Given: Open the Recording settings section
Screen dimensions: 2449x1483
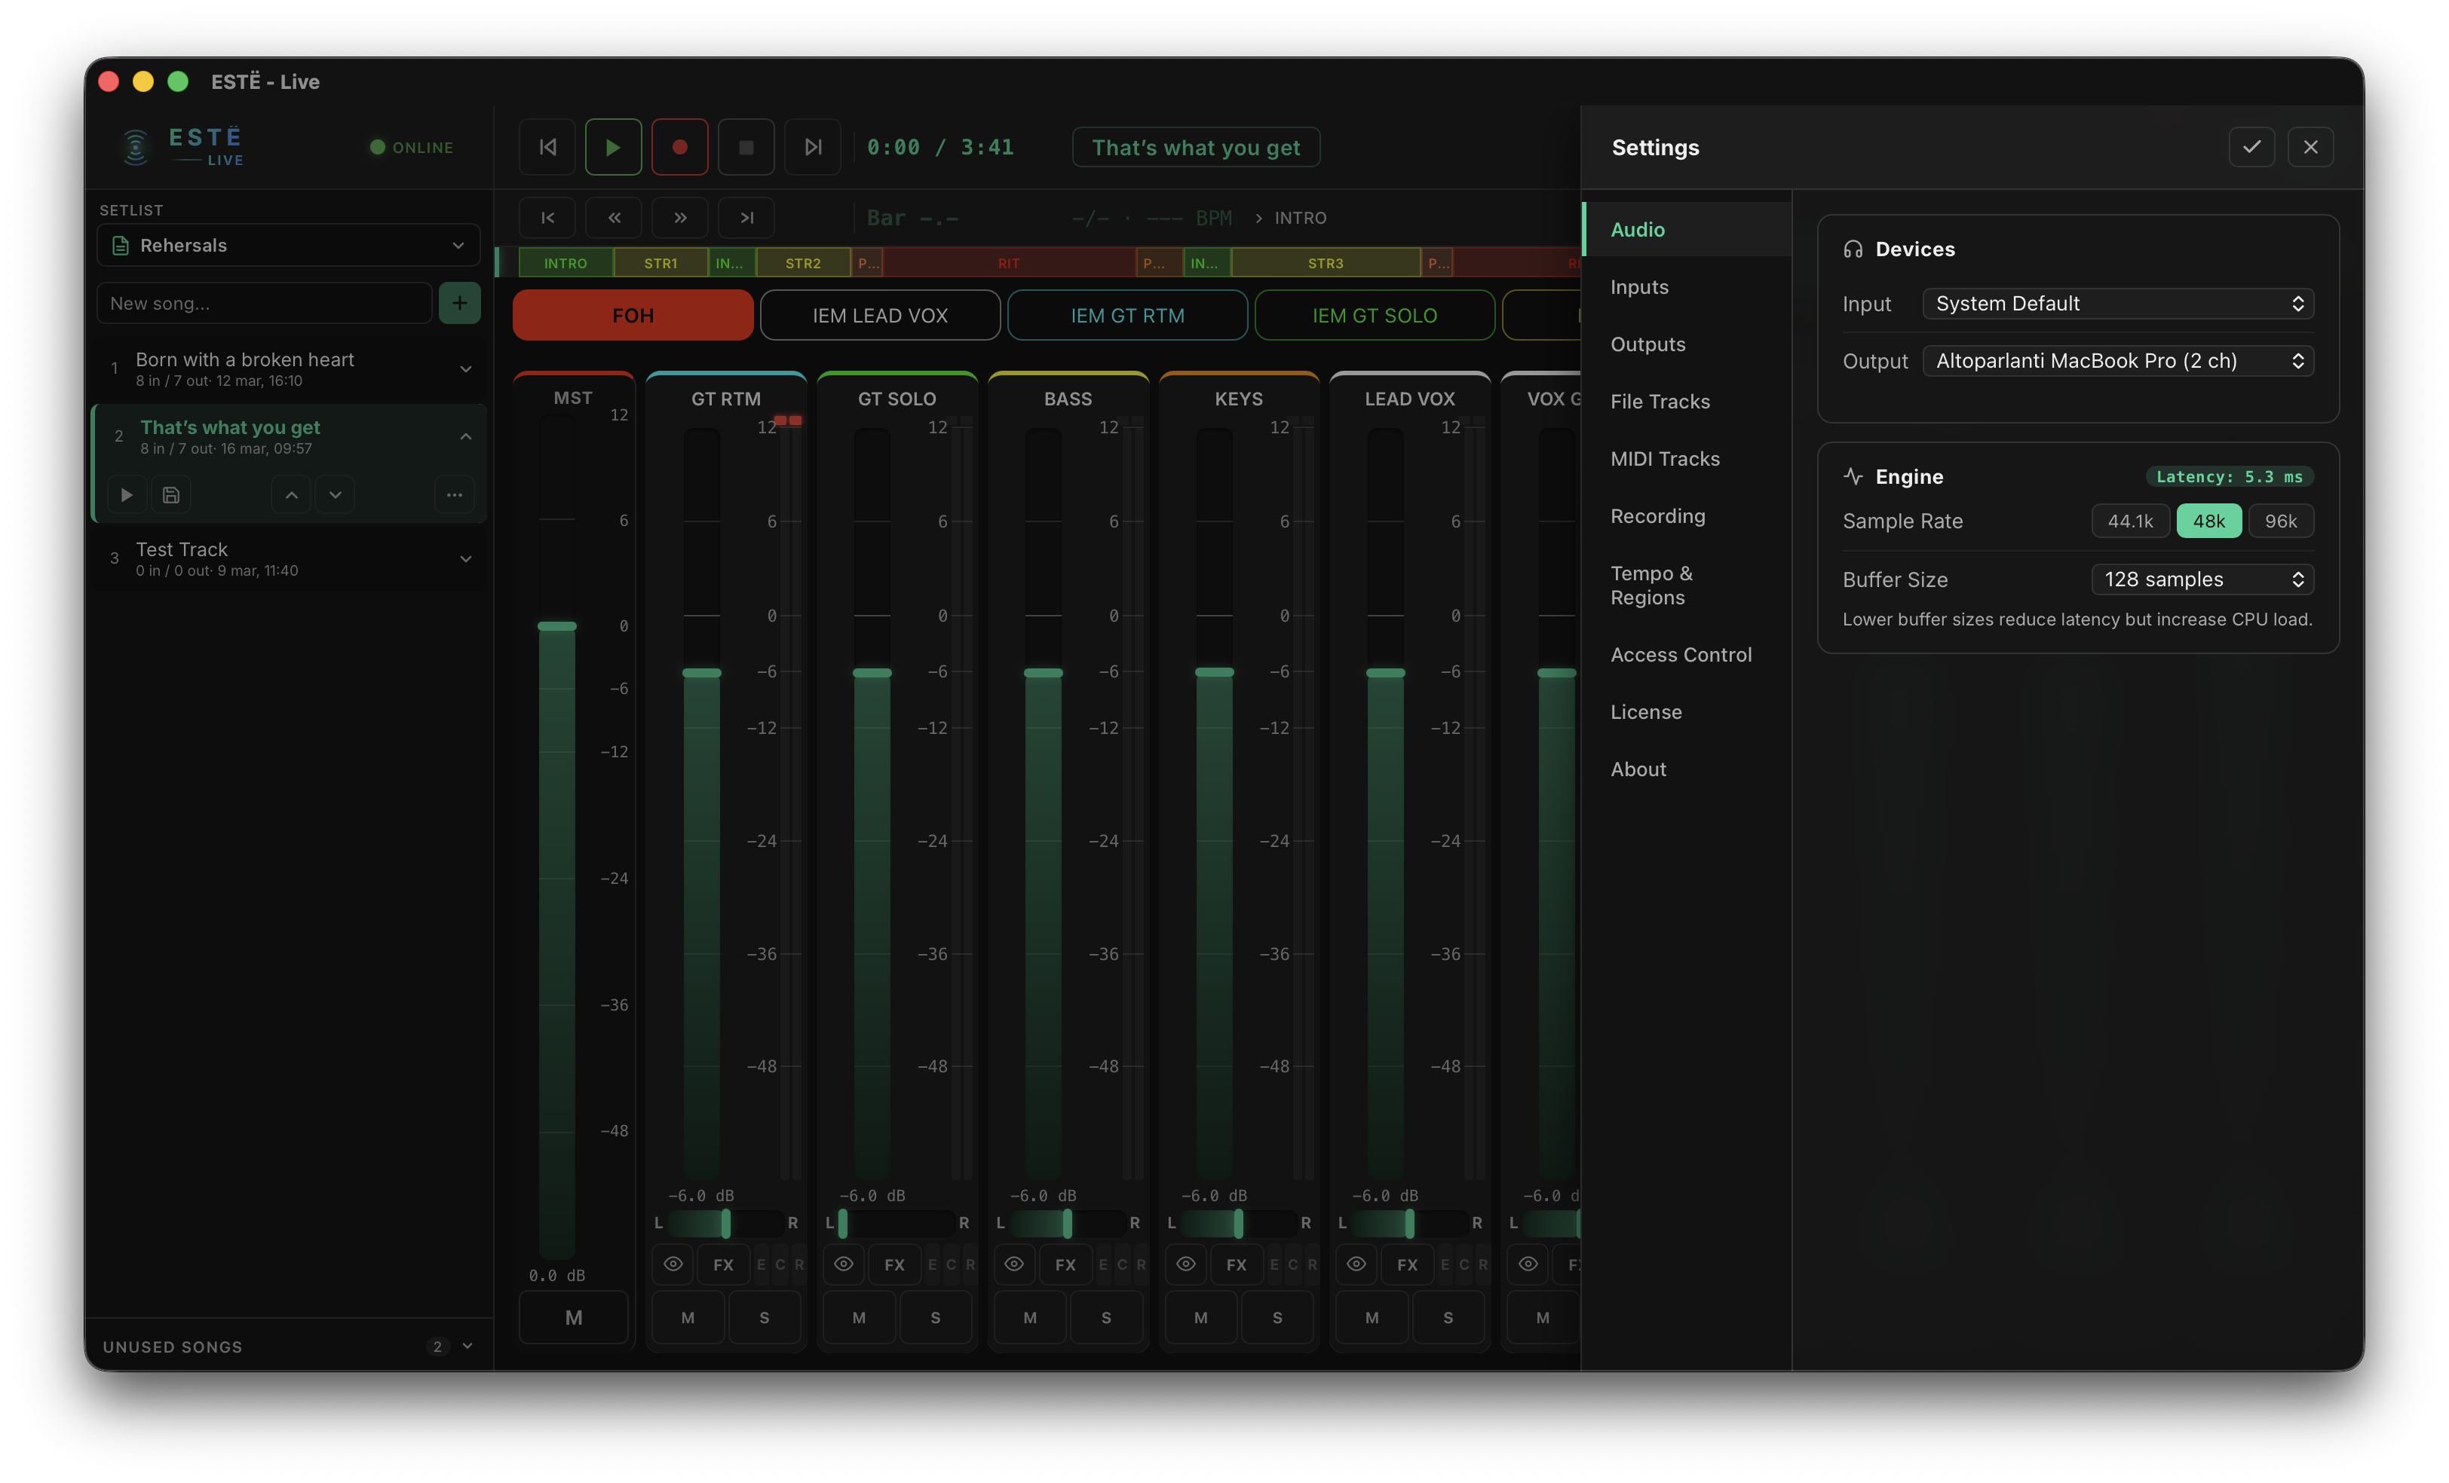Looking at the screenshot, I should pyautogui.click(x=1657, y=515).
